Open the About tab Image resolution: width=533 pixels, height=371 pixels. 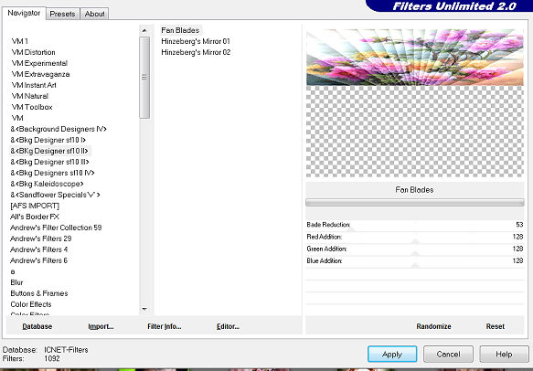94,14
